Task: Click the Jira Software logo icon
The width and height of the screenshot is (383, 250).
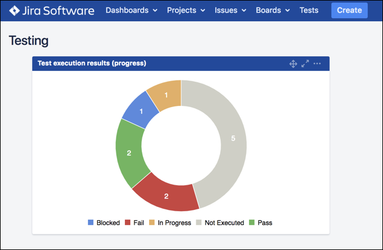Action: (x=15, y=10)
